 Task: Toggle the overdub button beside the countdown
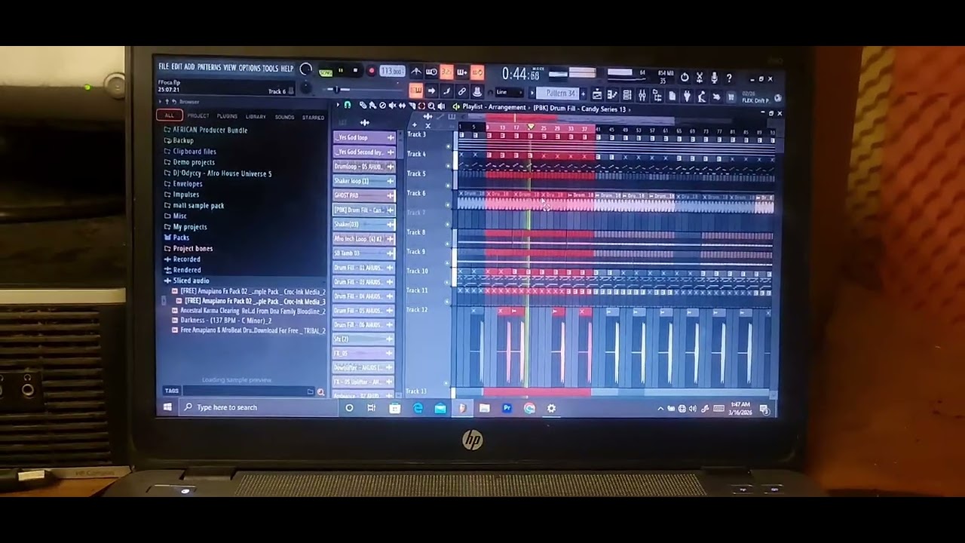click(x=462, y=72)
